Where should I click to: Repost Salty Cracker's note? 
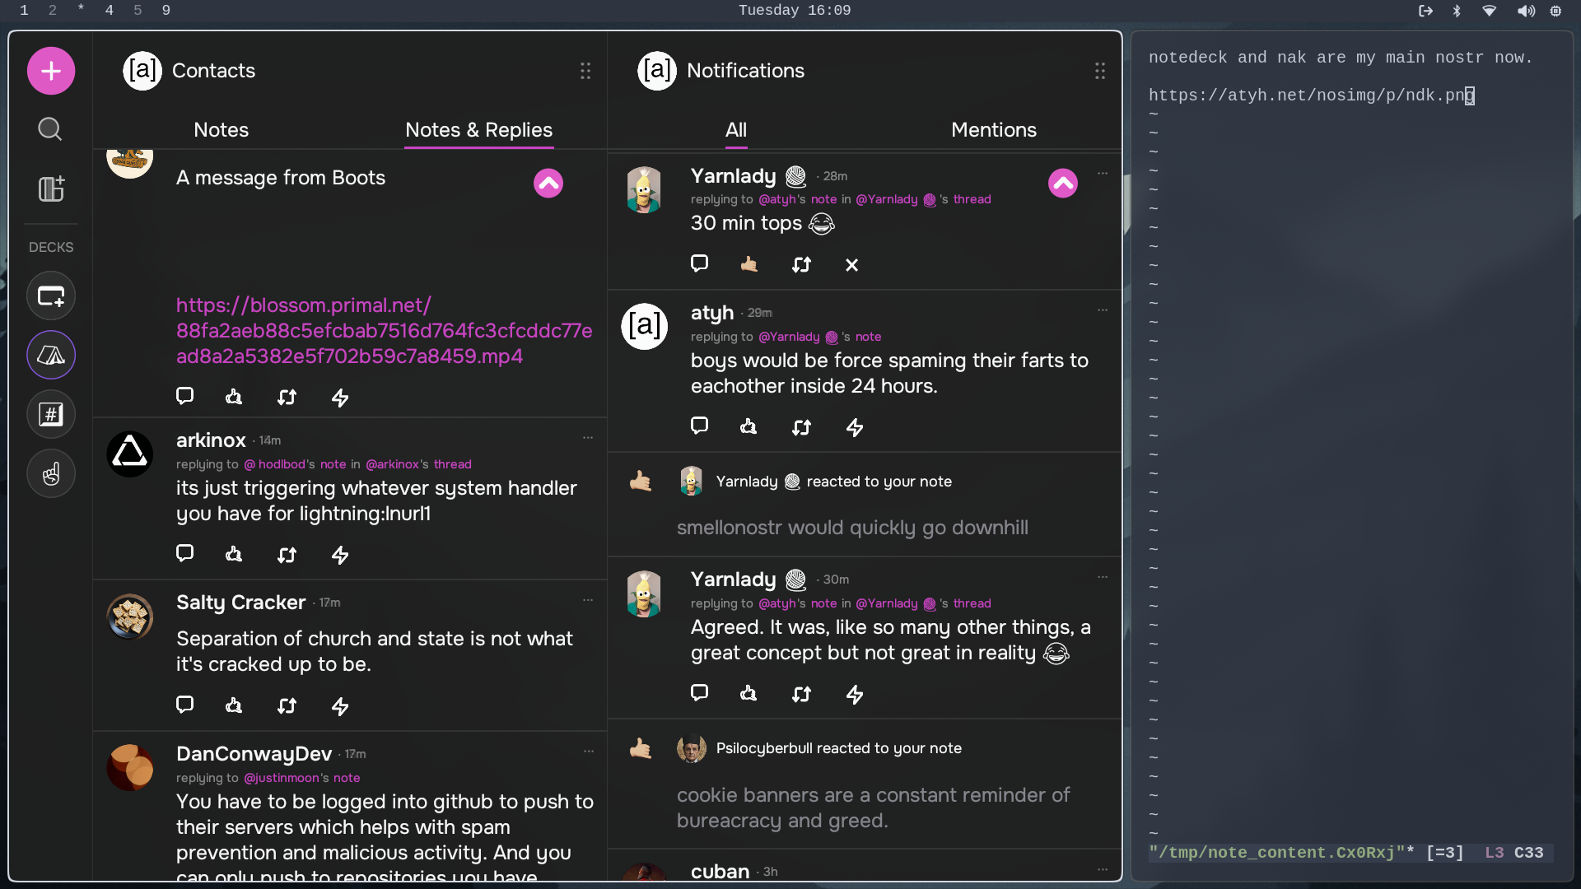coord(287,705)
